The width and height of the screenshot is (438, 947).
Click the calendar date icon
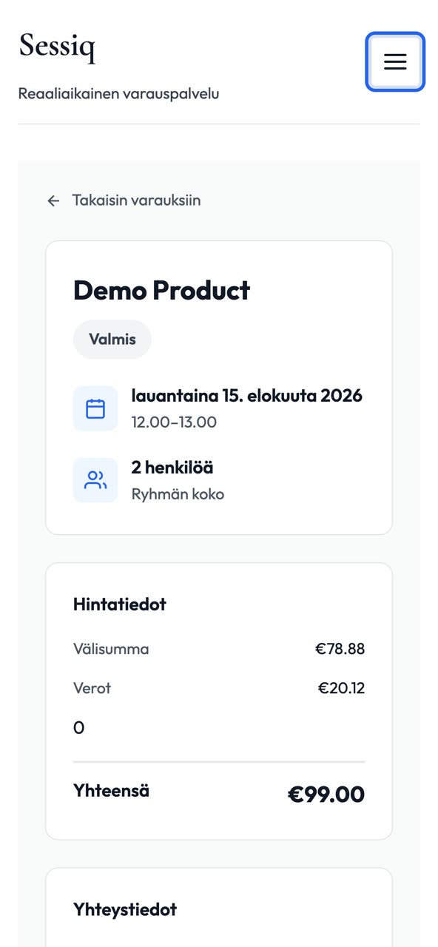click(x=95, y=408)
